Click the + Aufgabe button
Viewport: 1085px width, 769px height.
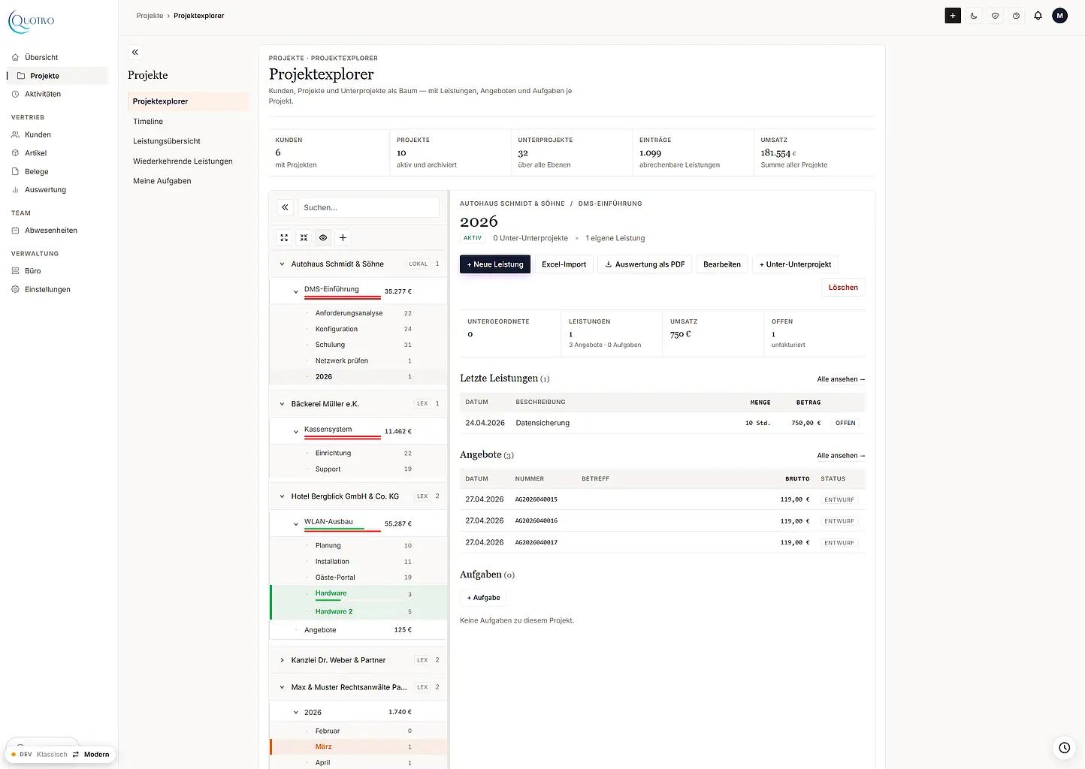point(483,598)
